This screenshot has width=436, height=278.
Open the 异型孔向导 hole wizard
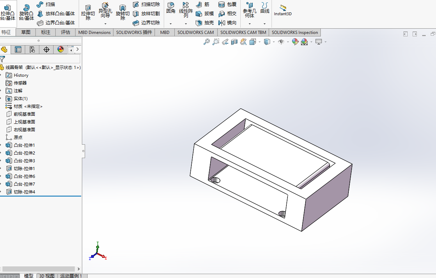105,11
